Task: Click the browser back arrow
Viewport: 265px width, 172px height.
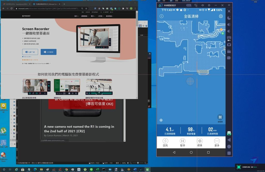Action: [x=4, y=9]
